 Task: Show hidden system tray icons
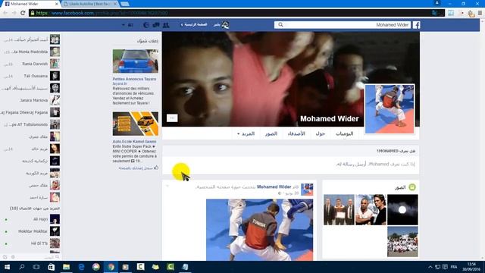point(430,267)
